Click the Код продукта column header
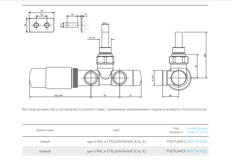The image size is (232, 165). point(176,130)
